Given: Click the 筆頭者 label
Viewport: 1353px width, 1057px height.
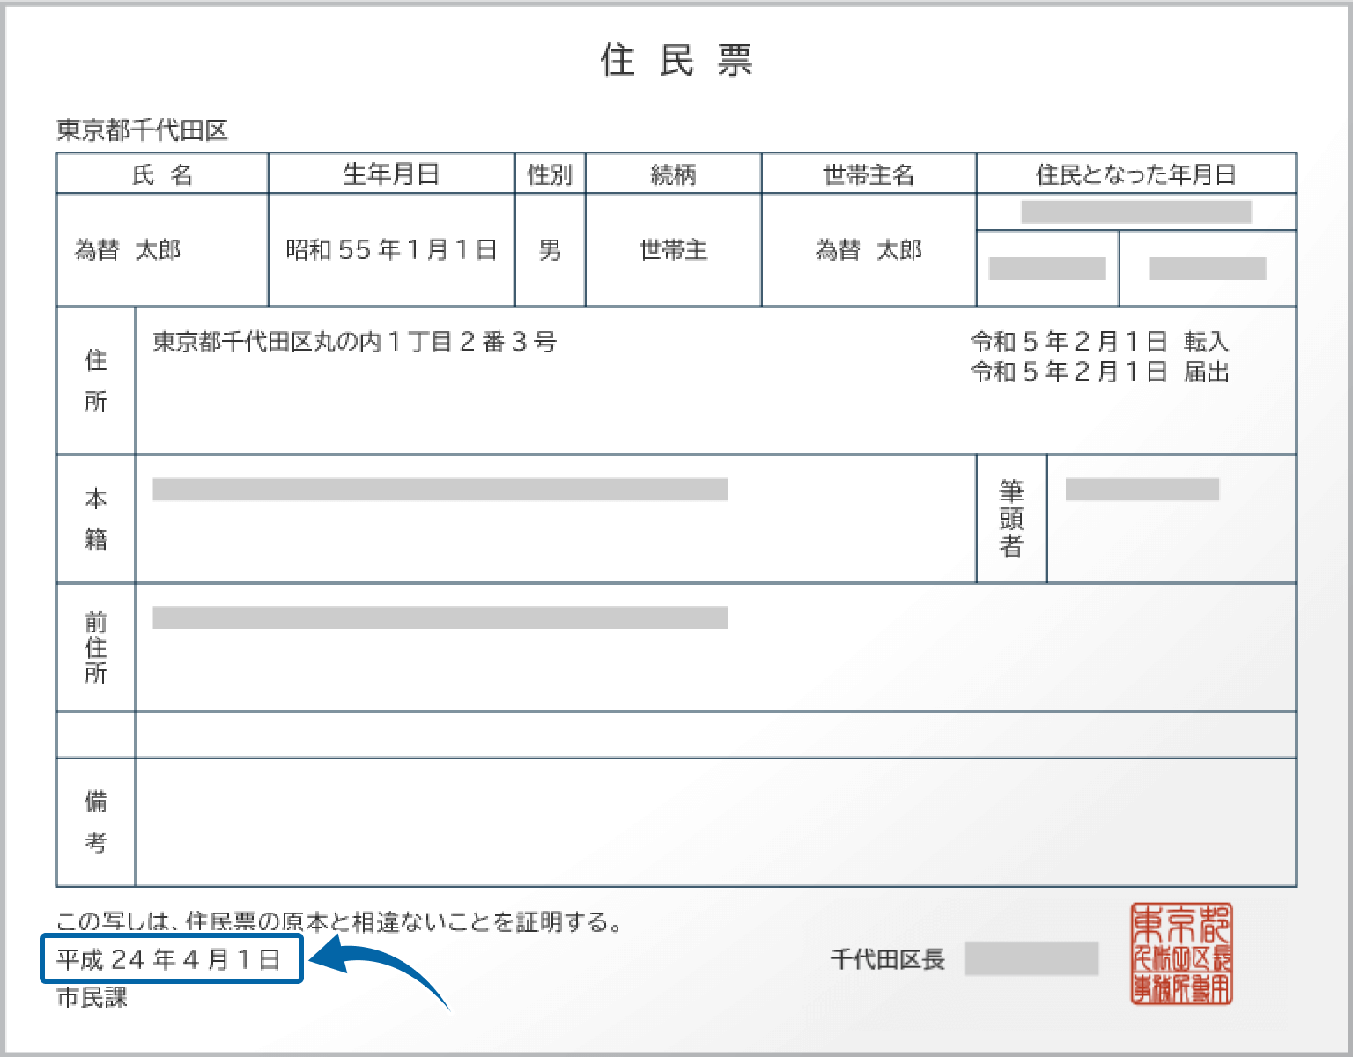Looking at the screenshot, I should [1011, 519].
